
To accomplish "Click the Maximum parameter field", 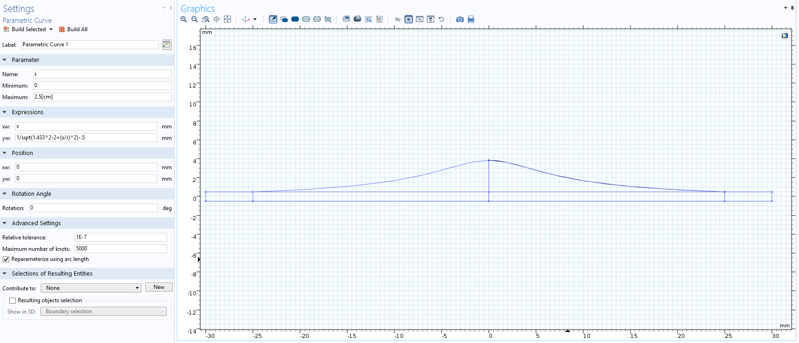I will point(102,97).
